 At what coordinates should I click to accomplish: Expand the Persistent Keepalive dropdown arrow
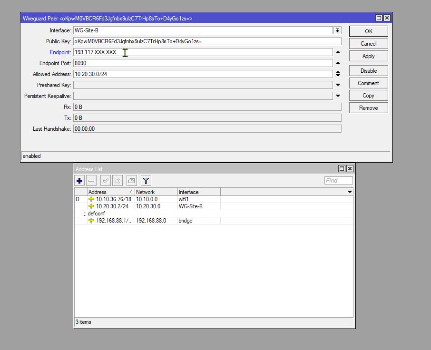(337, 96)
